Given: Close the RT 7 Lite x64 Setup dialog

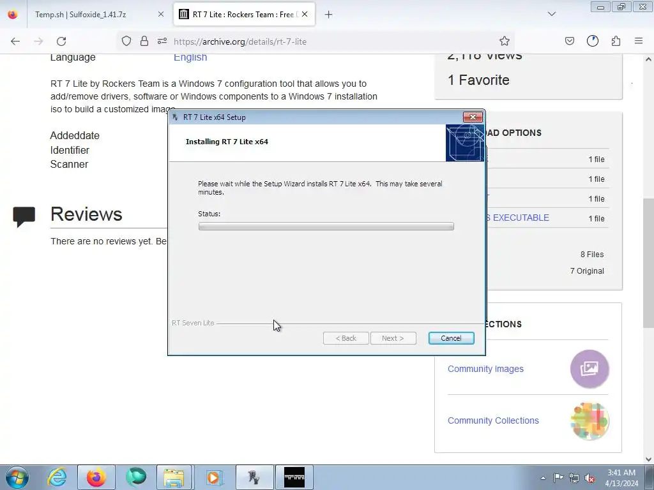Looking at the screenshot, I should (x=473, y=117).
